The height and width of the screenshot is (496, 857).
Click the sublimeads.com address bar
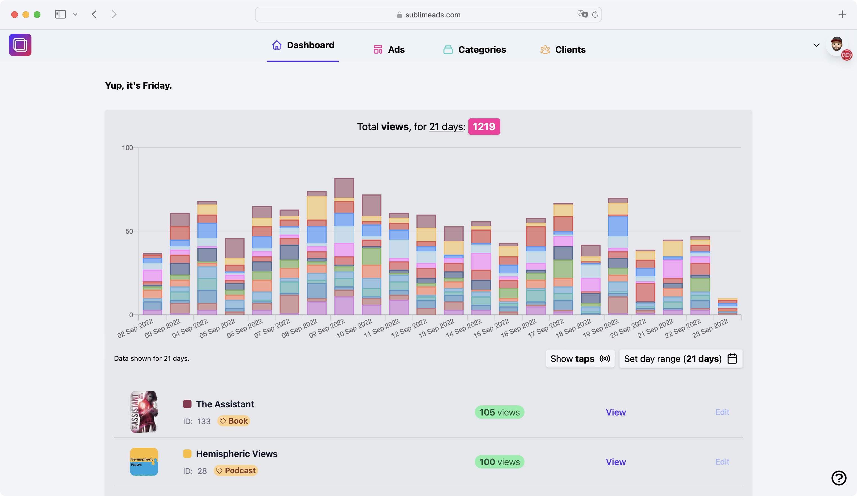click(428, 15)
